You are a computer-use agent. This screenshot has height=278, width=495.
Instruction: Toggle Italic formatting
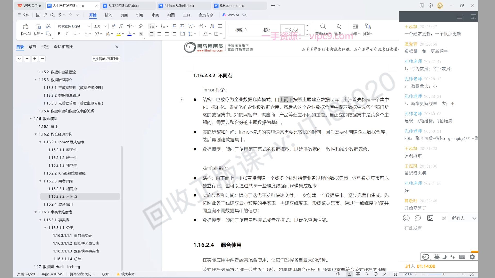point(67,34)
